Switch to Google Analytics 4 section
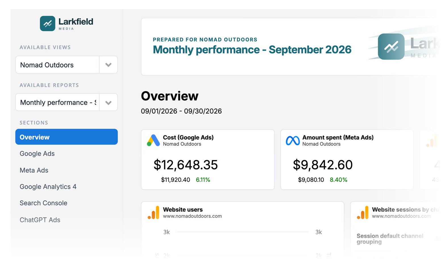Viewport: 441px width, 259px height. pos(48,187)
